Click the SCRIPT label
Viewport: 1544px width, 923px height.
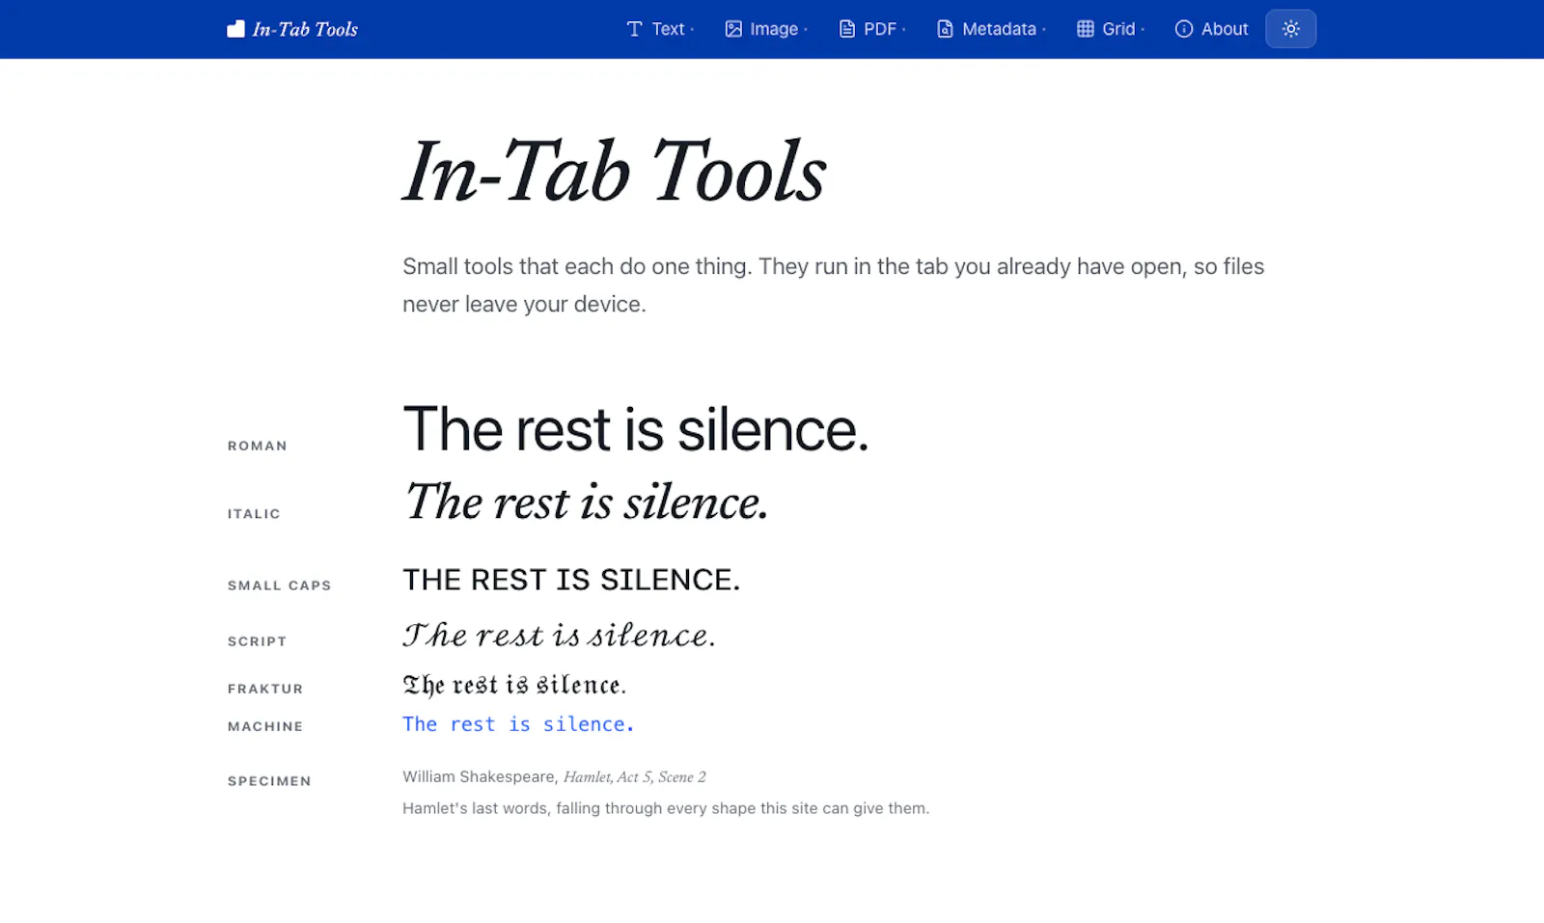pyautogui.click(x=257, y=641)
